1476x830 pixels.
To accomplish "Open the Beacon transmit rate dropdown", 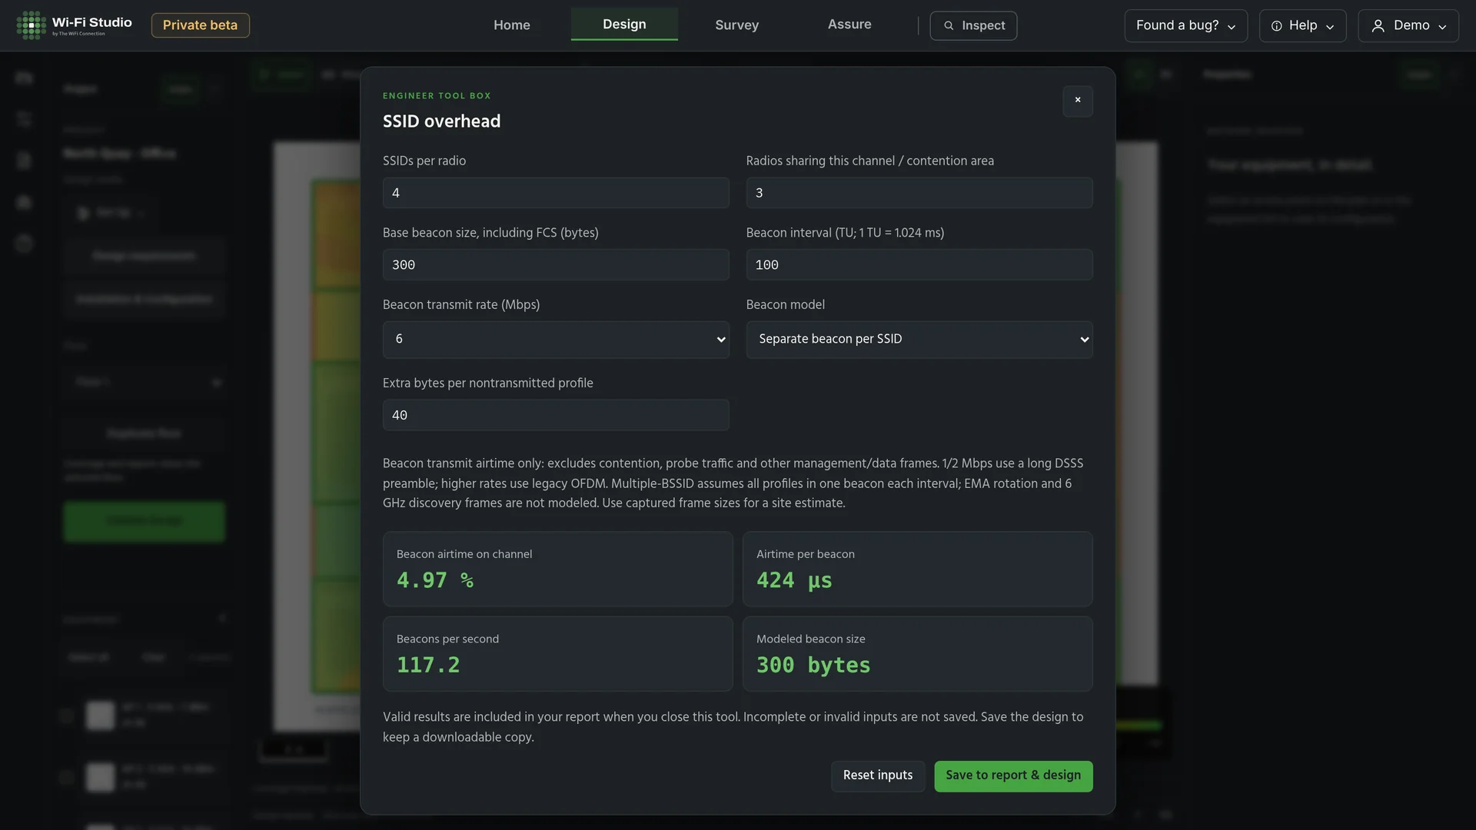I will coord(556,340).
